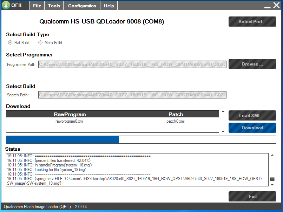Click the Load XML button

(x=252, y=115)
